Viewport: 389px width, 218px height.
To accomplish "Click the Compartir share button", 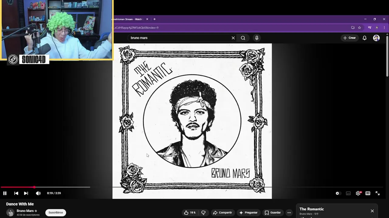I will point(222,213).
